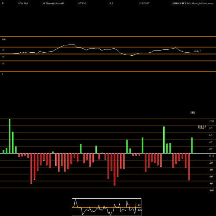Viewport: 216px width, 216px height.
Task: Click the MR axis label 40
Action: tap(211, 142)
